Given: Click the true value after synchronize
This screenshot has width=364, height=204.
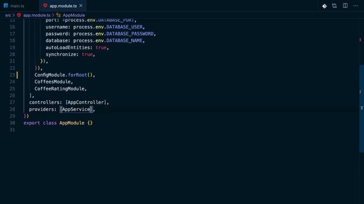Looking at the screenshot, I should [x=87, y=54].
